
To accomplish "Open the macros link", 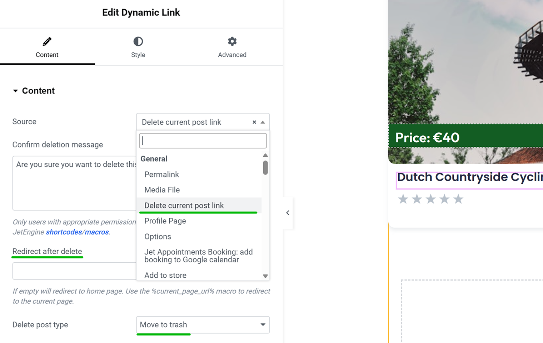I will pos(96,232).
